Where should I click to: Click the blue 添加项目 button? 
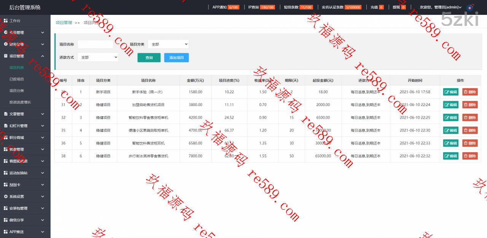coord(177,58)
